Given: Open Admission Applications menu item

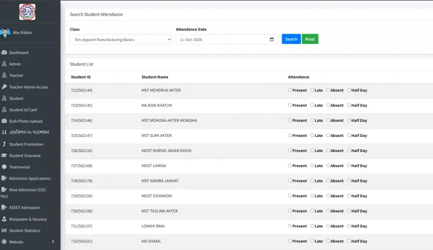Looking at the screenshot, I should (30, 178).
